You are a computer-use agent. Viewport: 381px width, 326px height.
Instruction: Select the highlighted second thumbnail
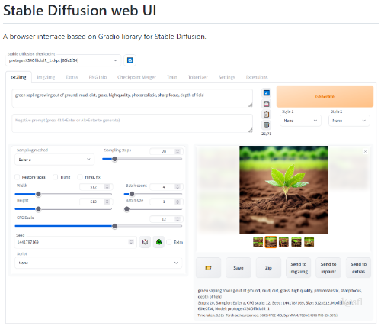pos(271,242)
